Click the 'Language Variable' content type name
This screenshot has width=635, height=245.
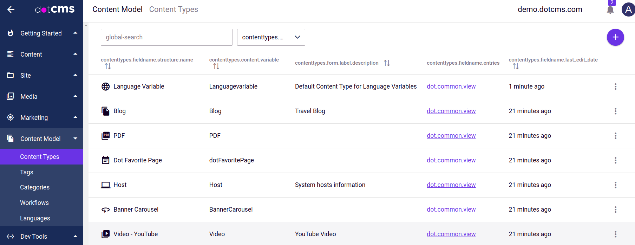pos(139,86)
